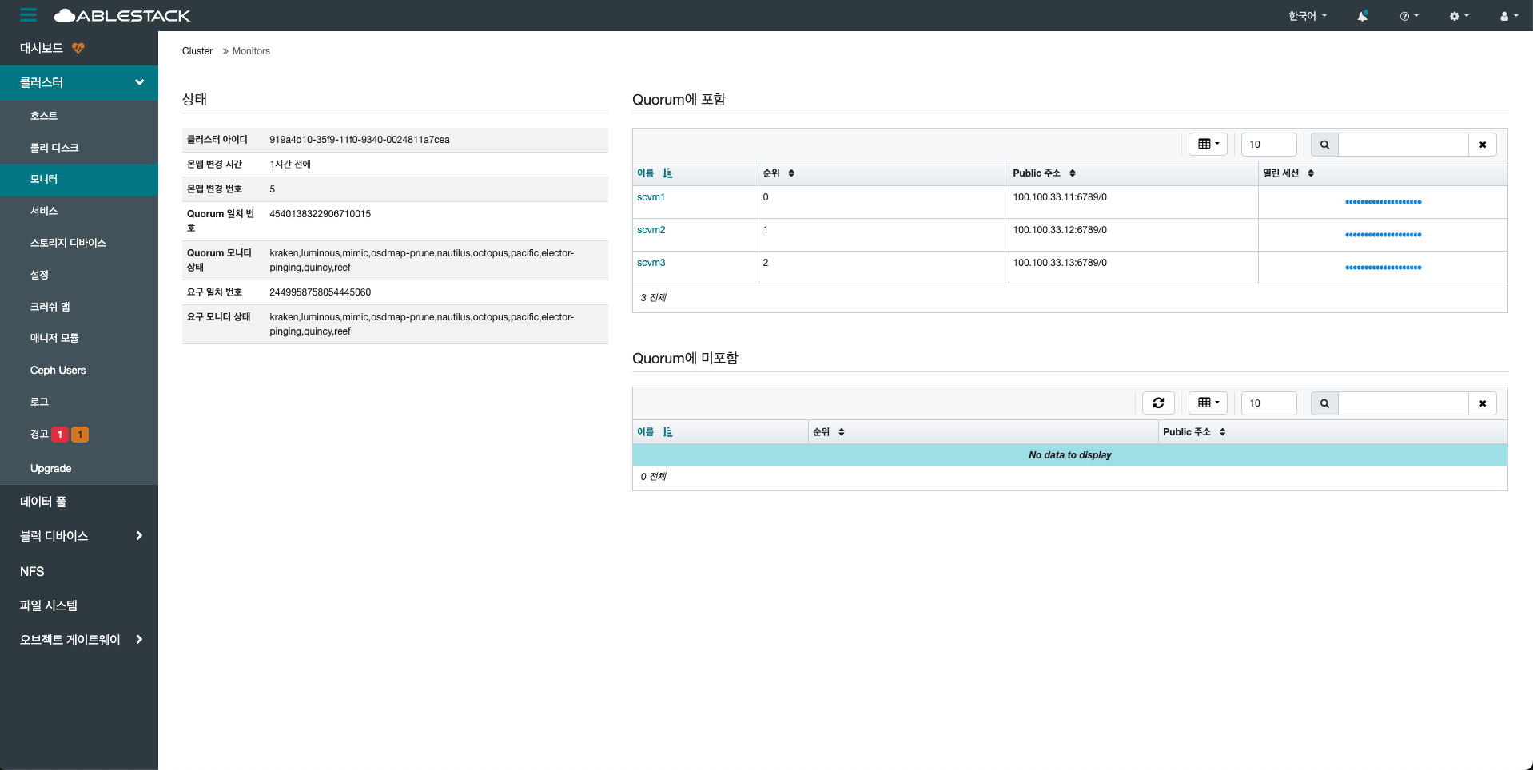Toggle column visibility in In Quorum table

pyautogui.click(x=1208, y=145)
